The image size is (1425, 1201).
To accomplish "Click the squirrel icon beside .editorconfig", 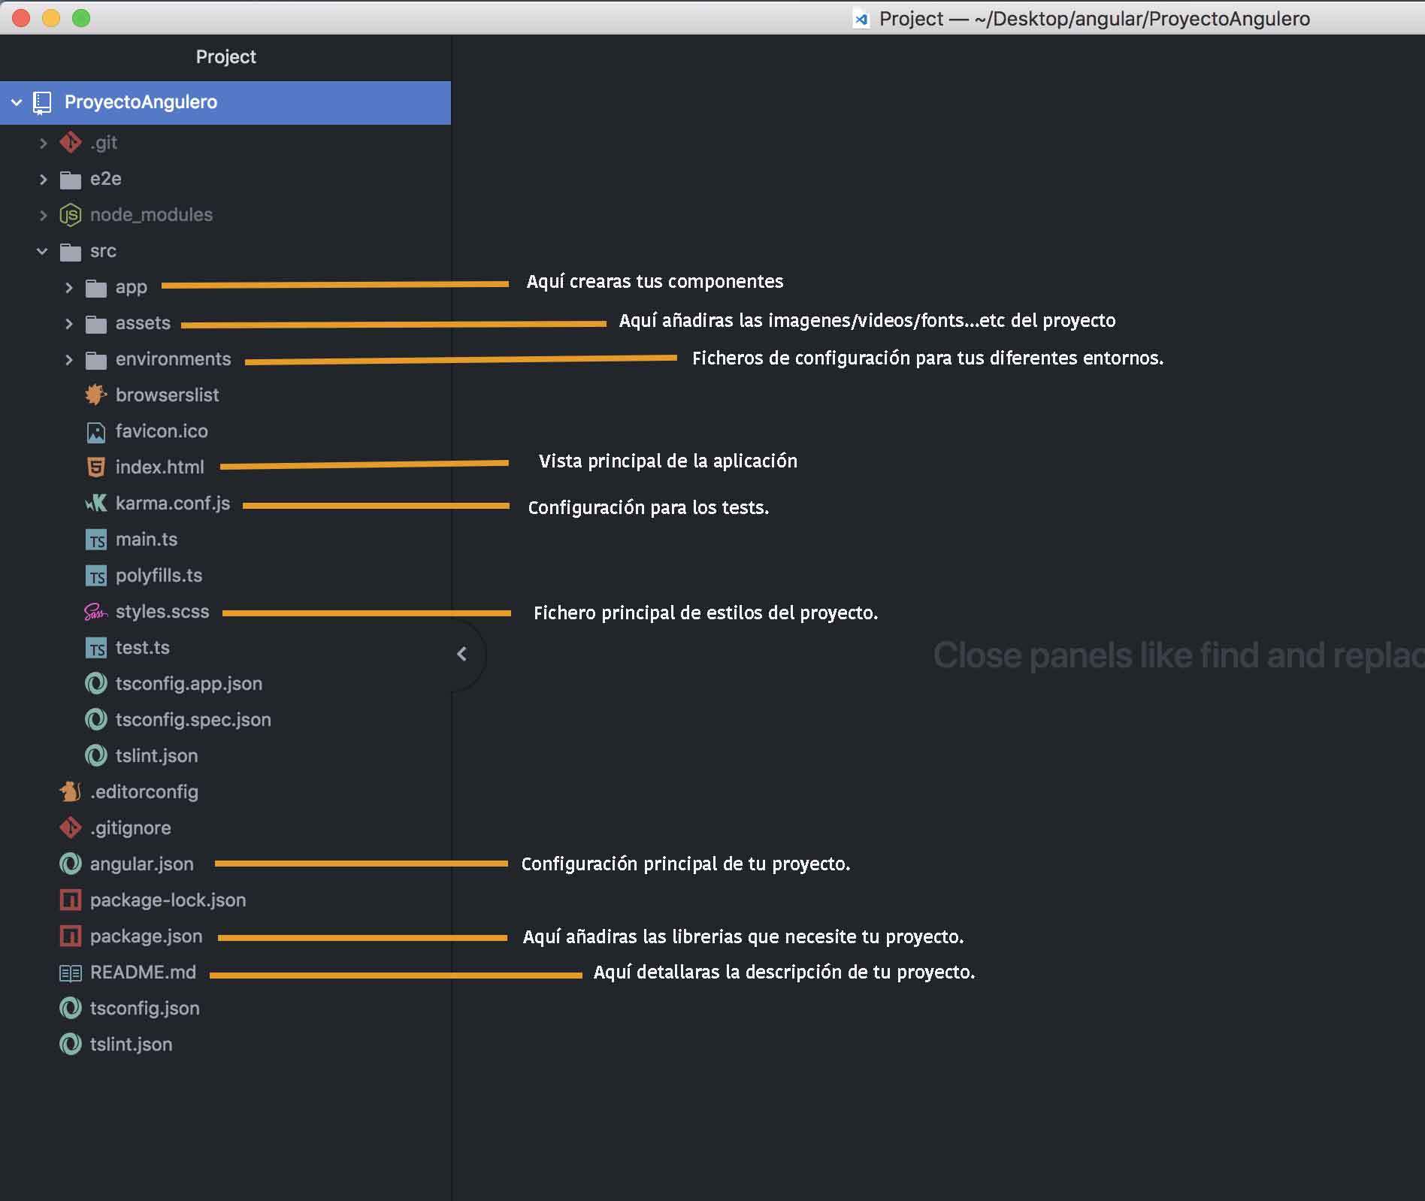I will tap(70, 791).
